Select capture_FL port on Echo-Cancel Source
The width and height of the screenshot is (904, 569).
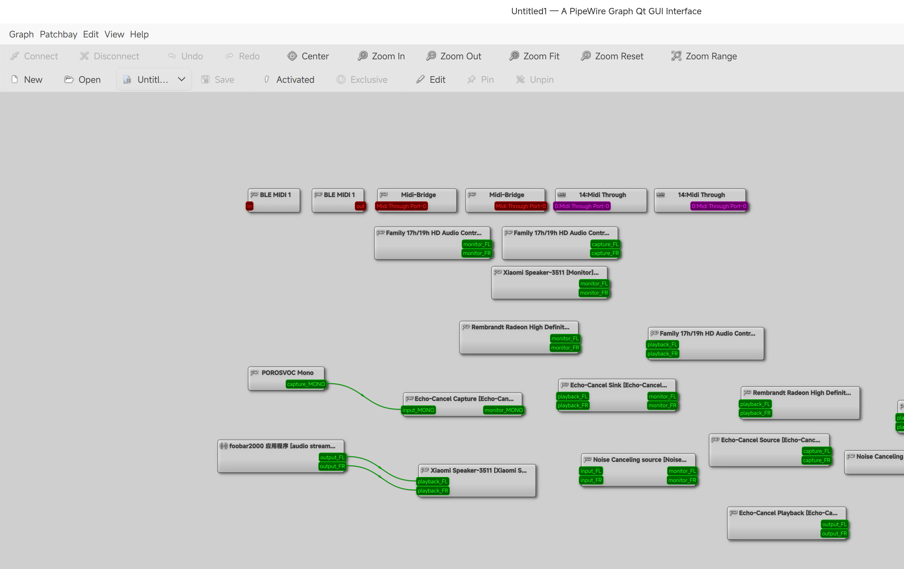click(x=817, y=451)
